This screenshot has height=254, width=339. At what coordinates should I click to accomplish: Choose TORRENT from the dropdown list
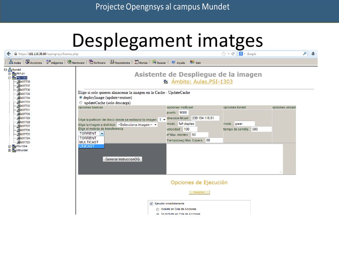(x=91, y=138)
